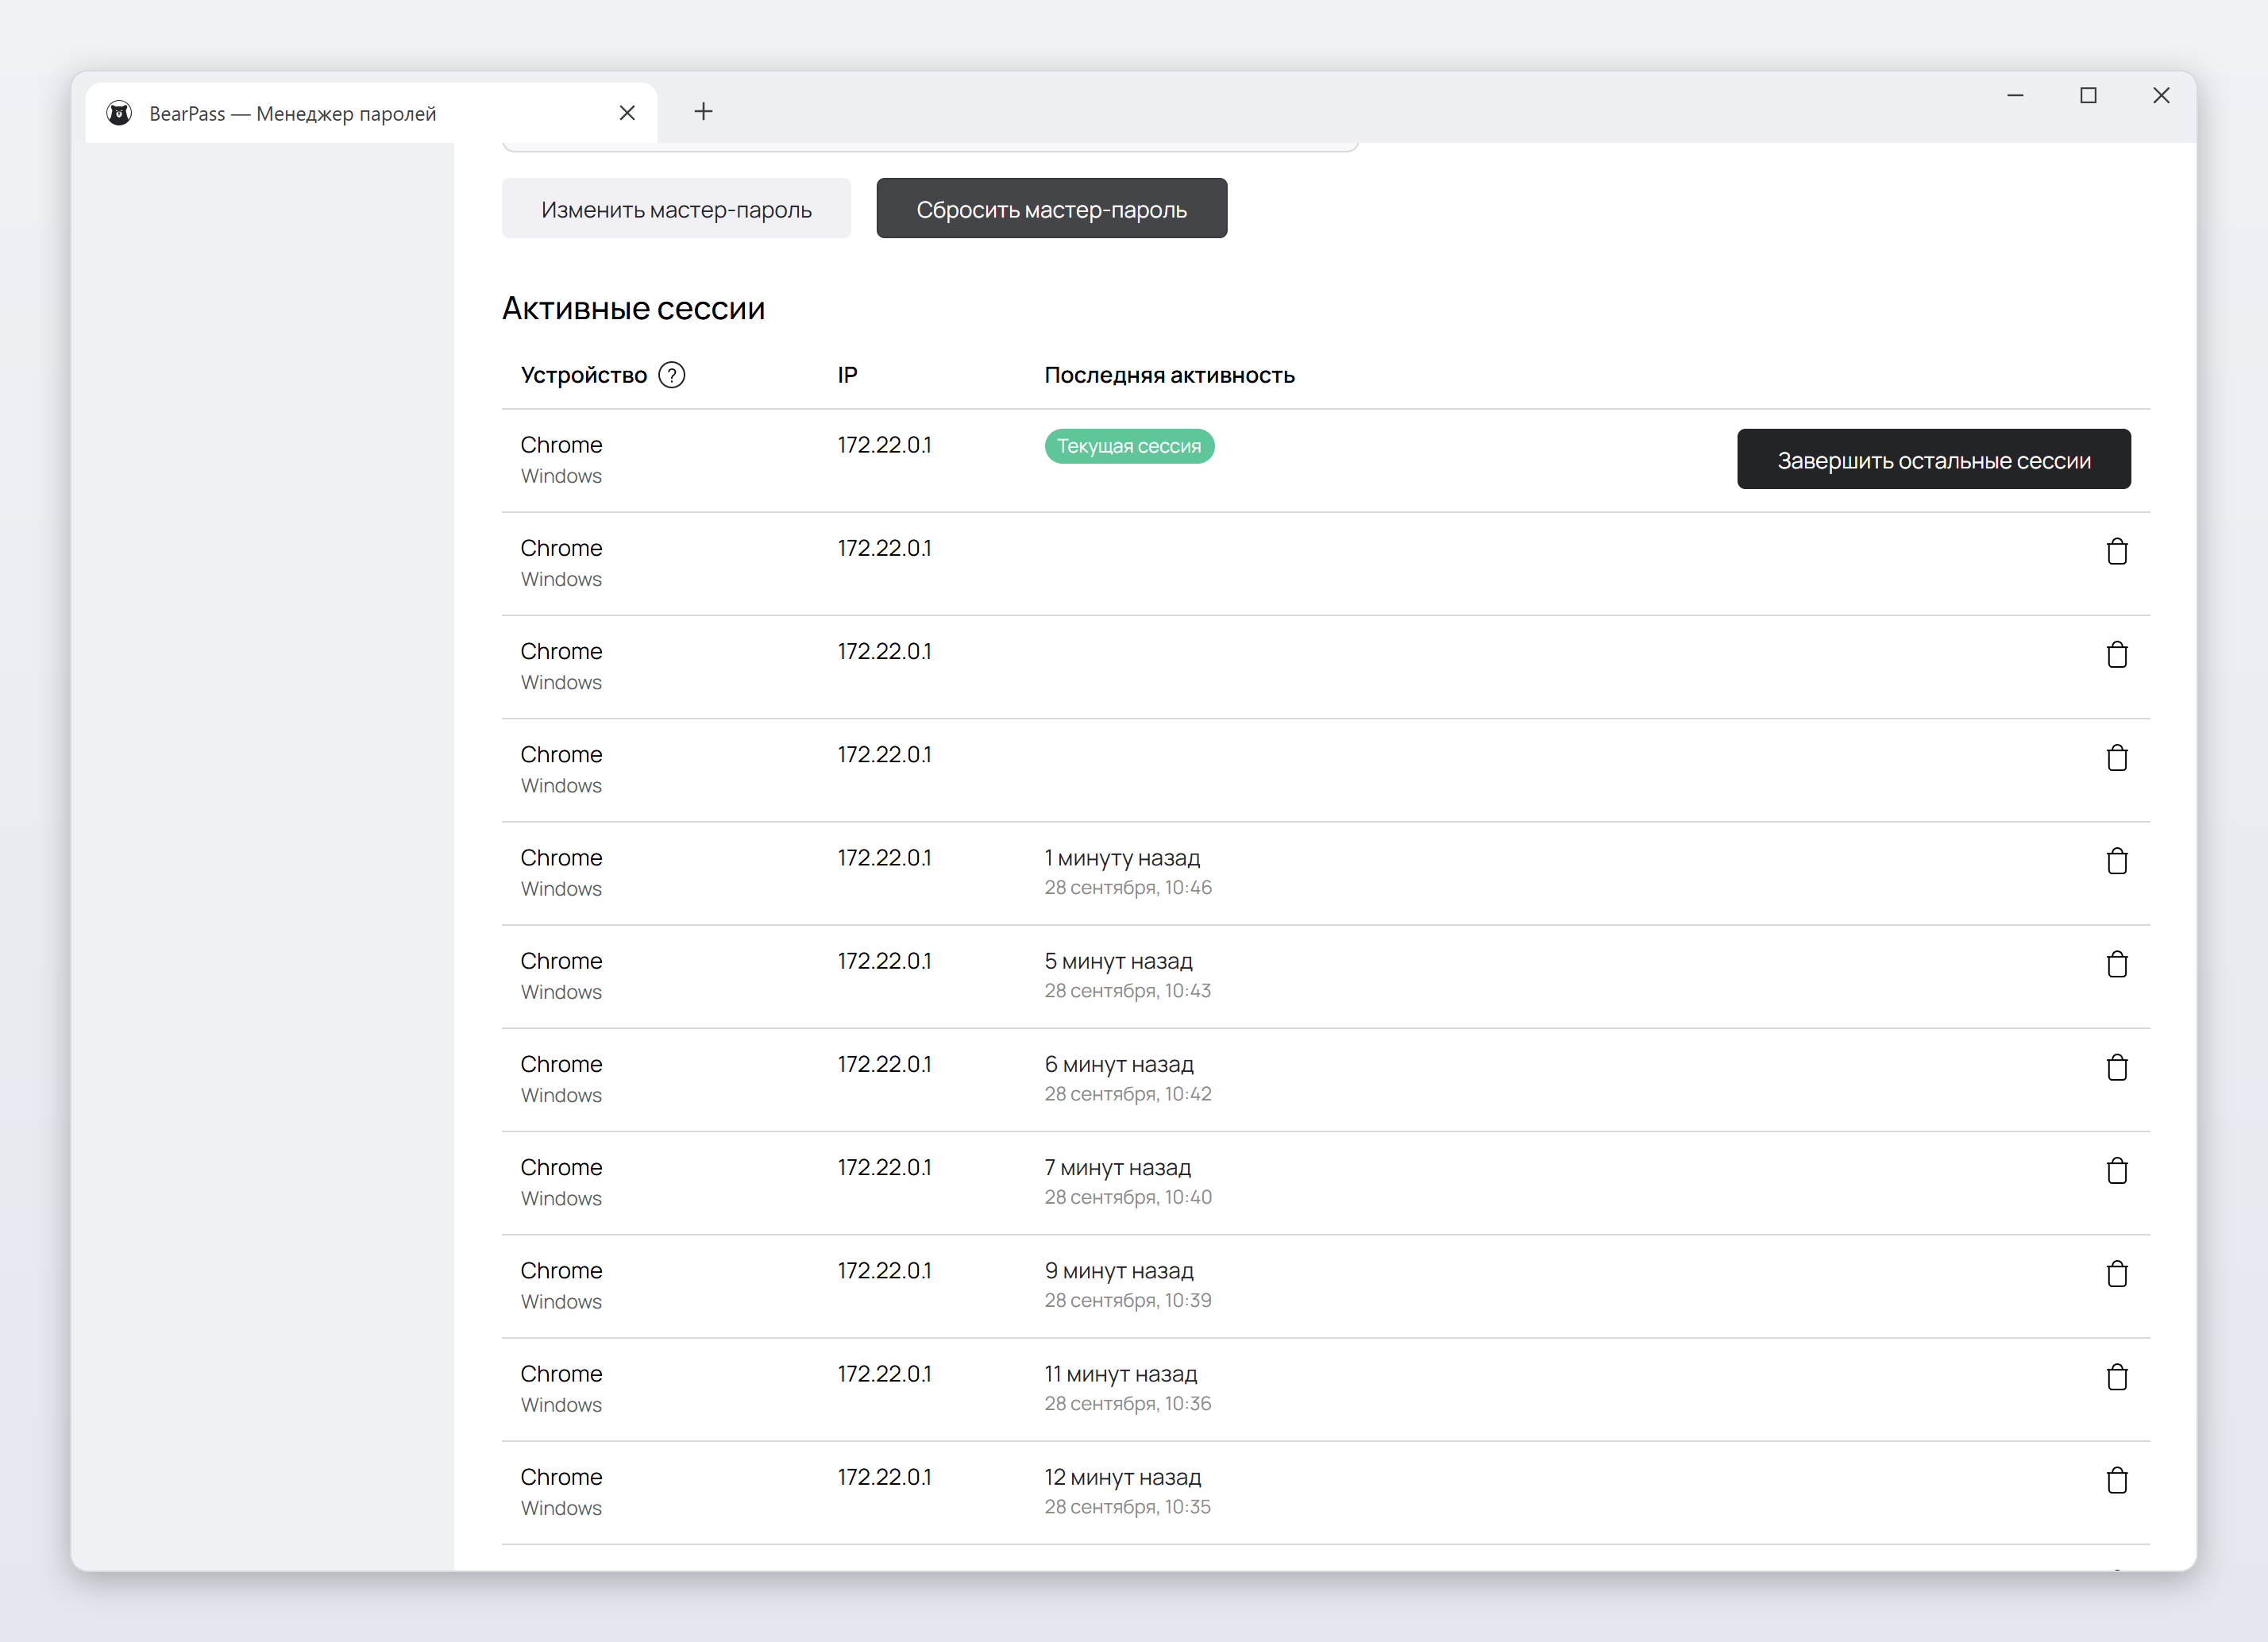
Task: Close the BearPass tab
Action: click(x=627, y=113)
